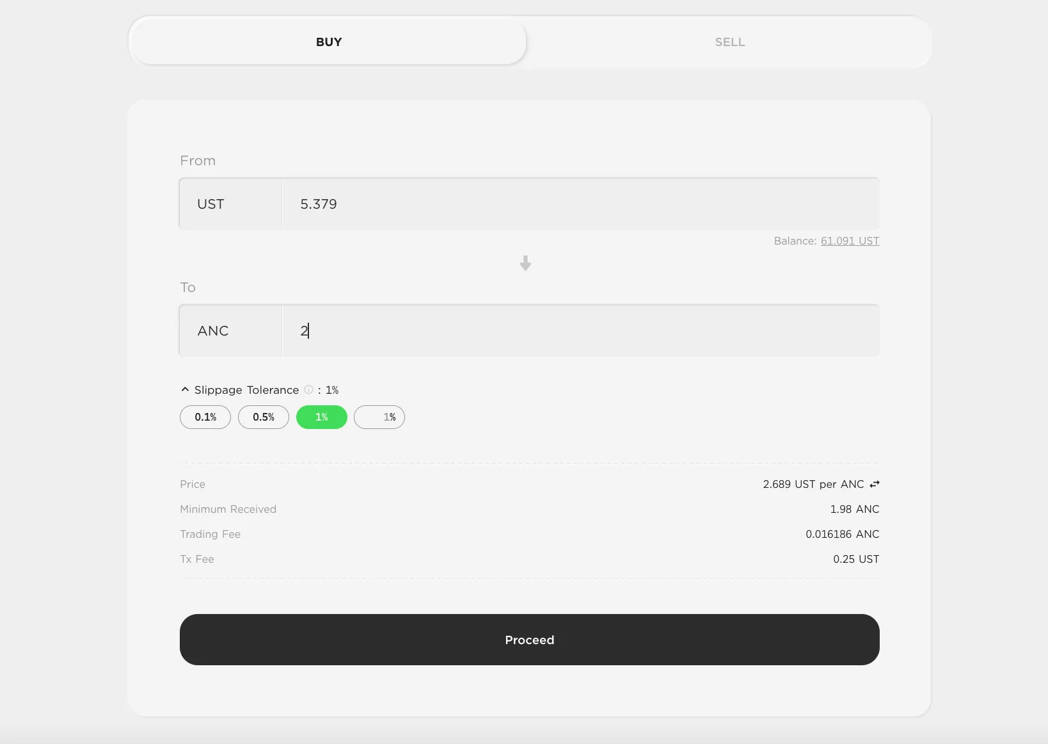Click the 61.091 UST balance link
This screenshot has width=1048, height=744.
850,241
